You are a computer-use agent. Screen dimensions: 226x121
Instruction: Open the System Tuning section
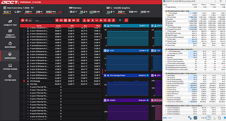10,67
